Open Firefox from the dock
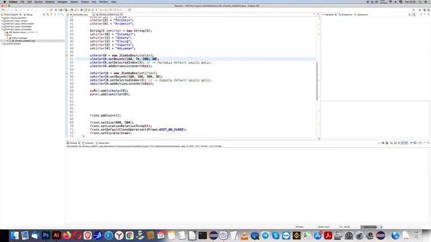Viewport: 431px width, 242px height. coord(67,235)
